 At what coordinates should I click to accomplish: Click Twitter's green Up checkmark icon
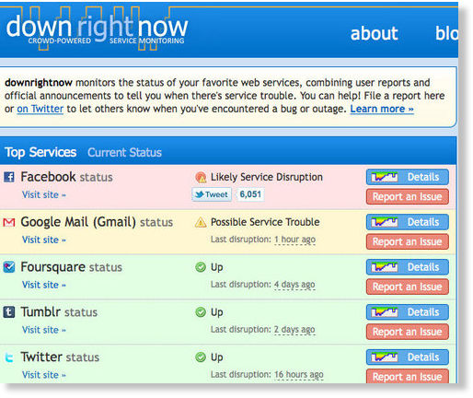[201, 357]
